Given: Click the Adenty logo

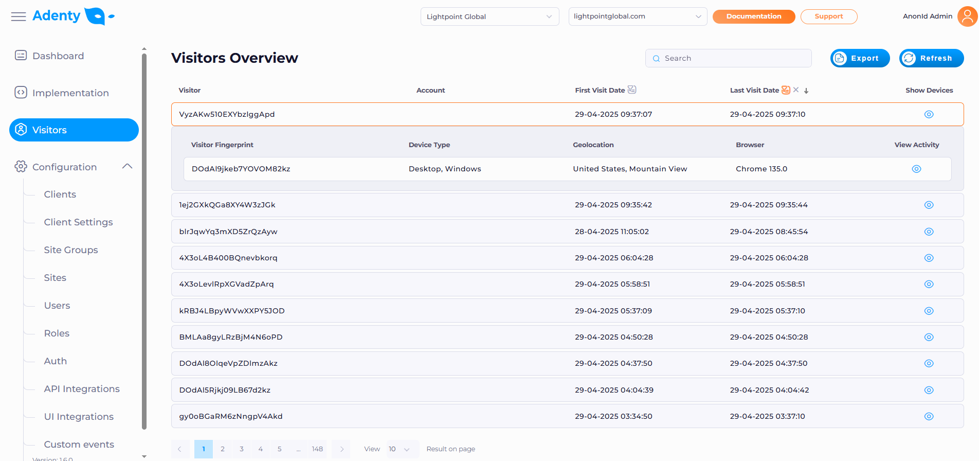Looking at the screenshot, I should pyautogui.click(x=74, y=16).
